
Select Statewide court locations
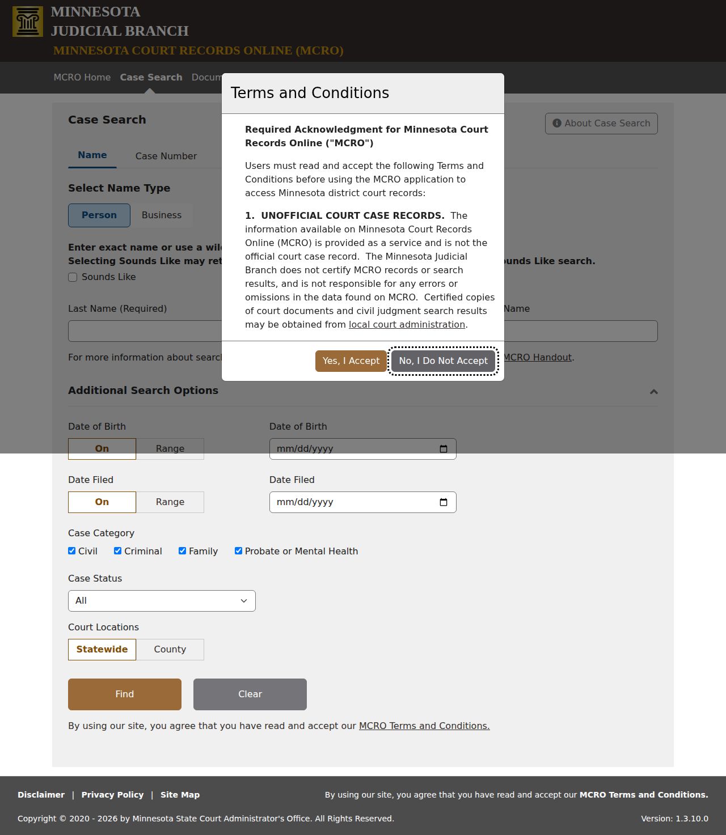point(102,650)
